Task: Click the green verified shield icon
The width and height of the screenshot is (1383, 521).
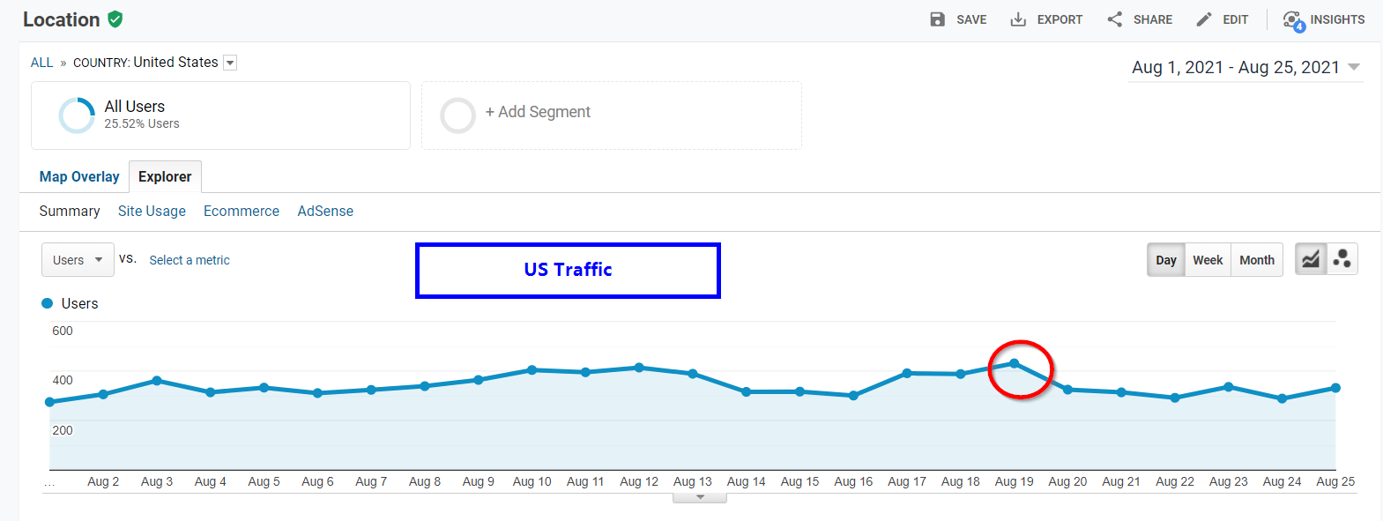Action: pos(115,19)
